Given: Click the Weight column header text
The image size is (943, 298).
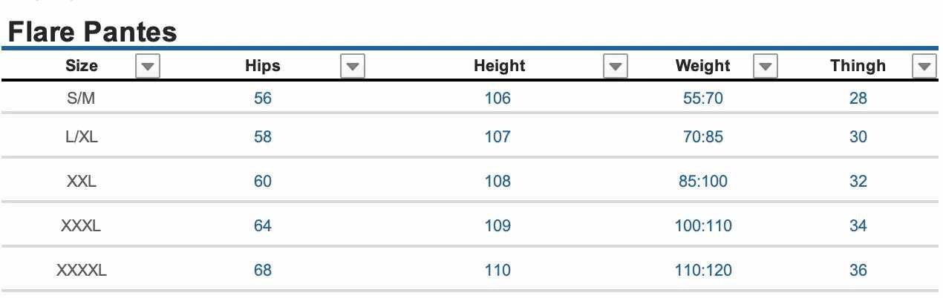Looking at the screenshot, I should [x=702, y=66].
